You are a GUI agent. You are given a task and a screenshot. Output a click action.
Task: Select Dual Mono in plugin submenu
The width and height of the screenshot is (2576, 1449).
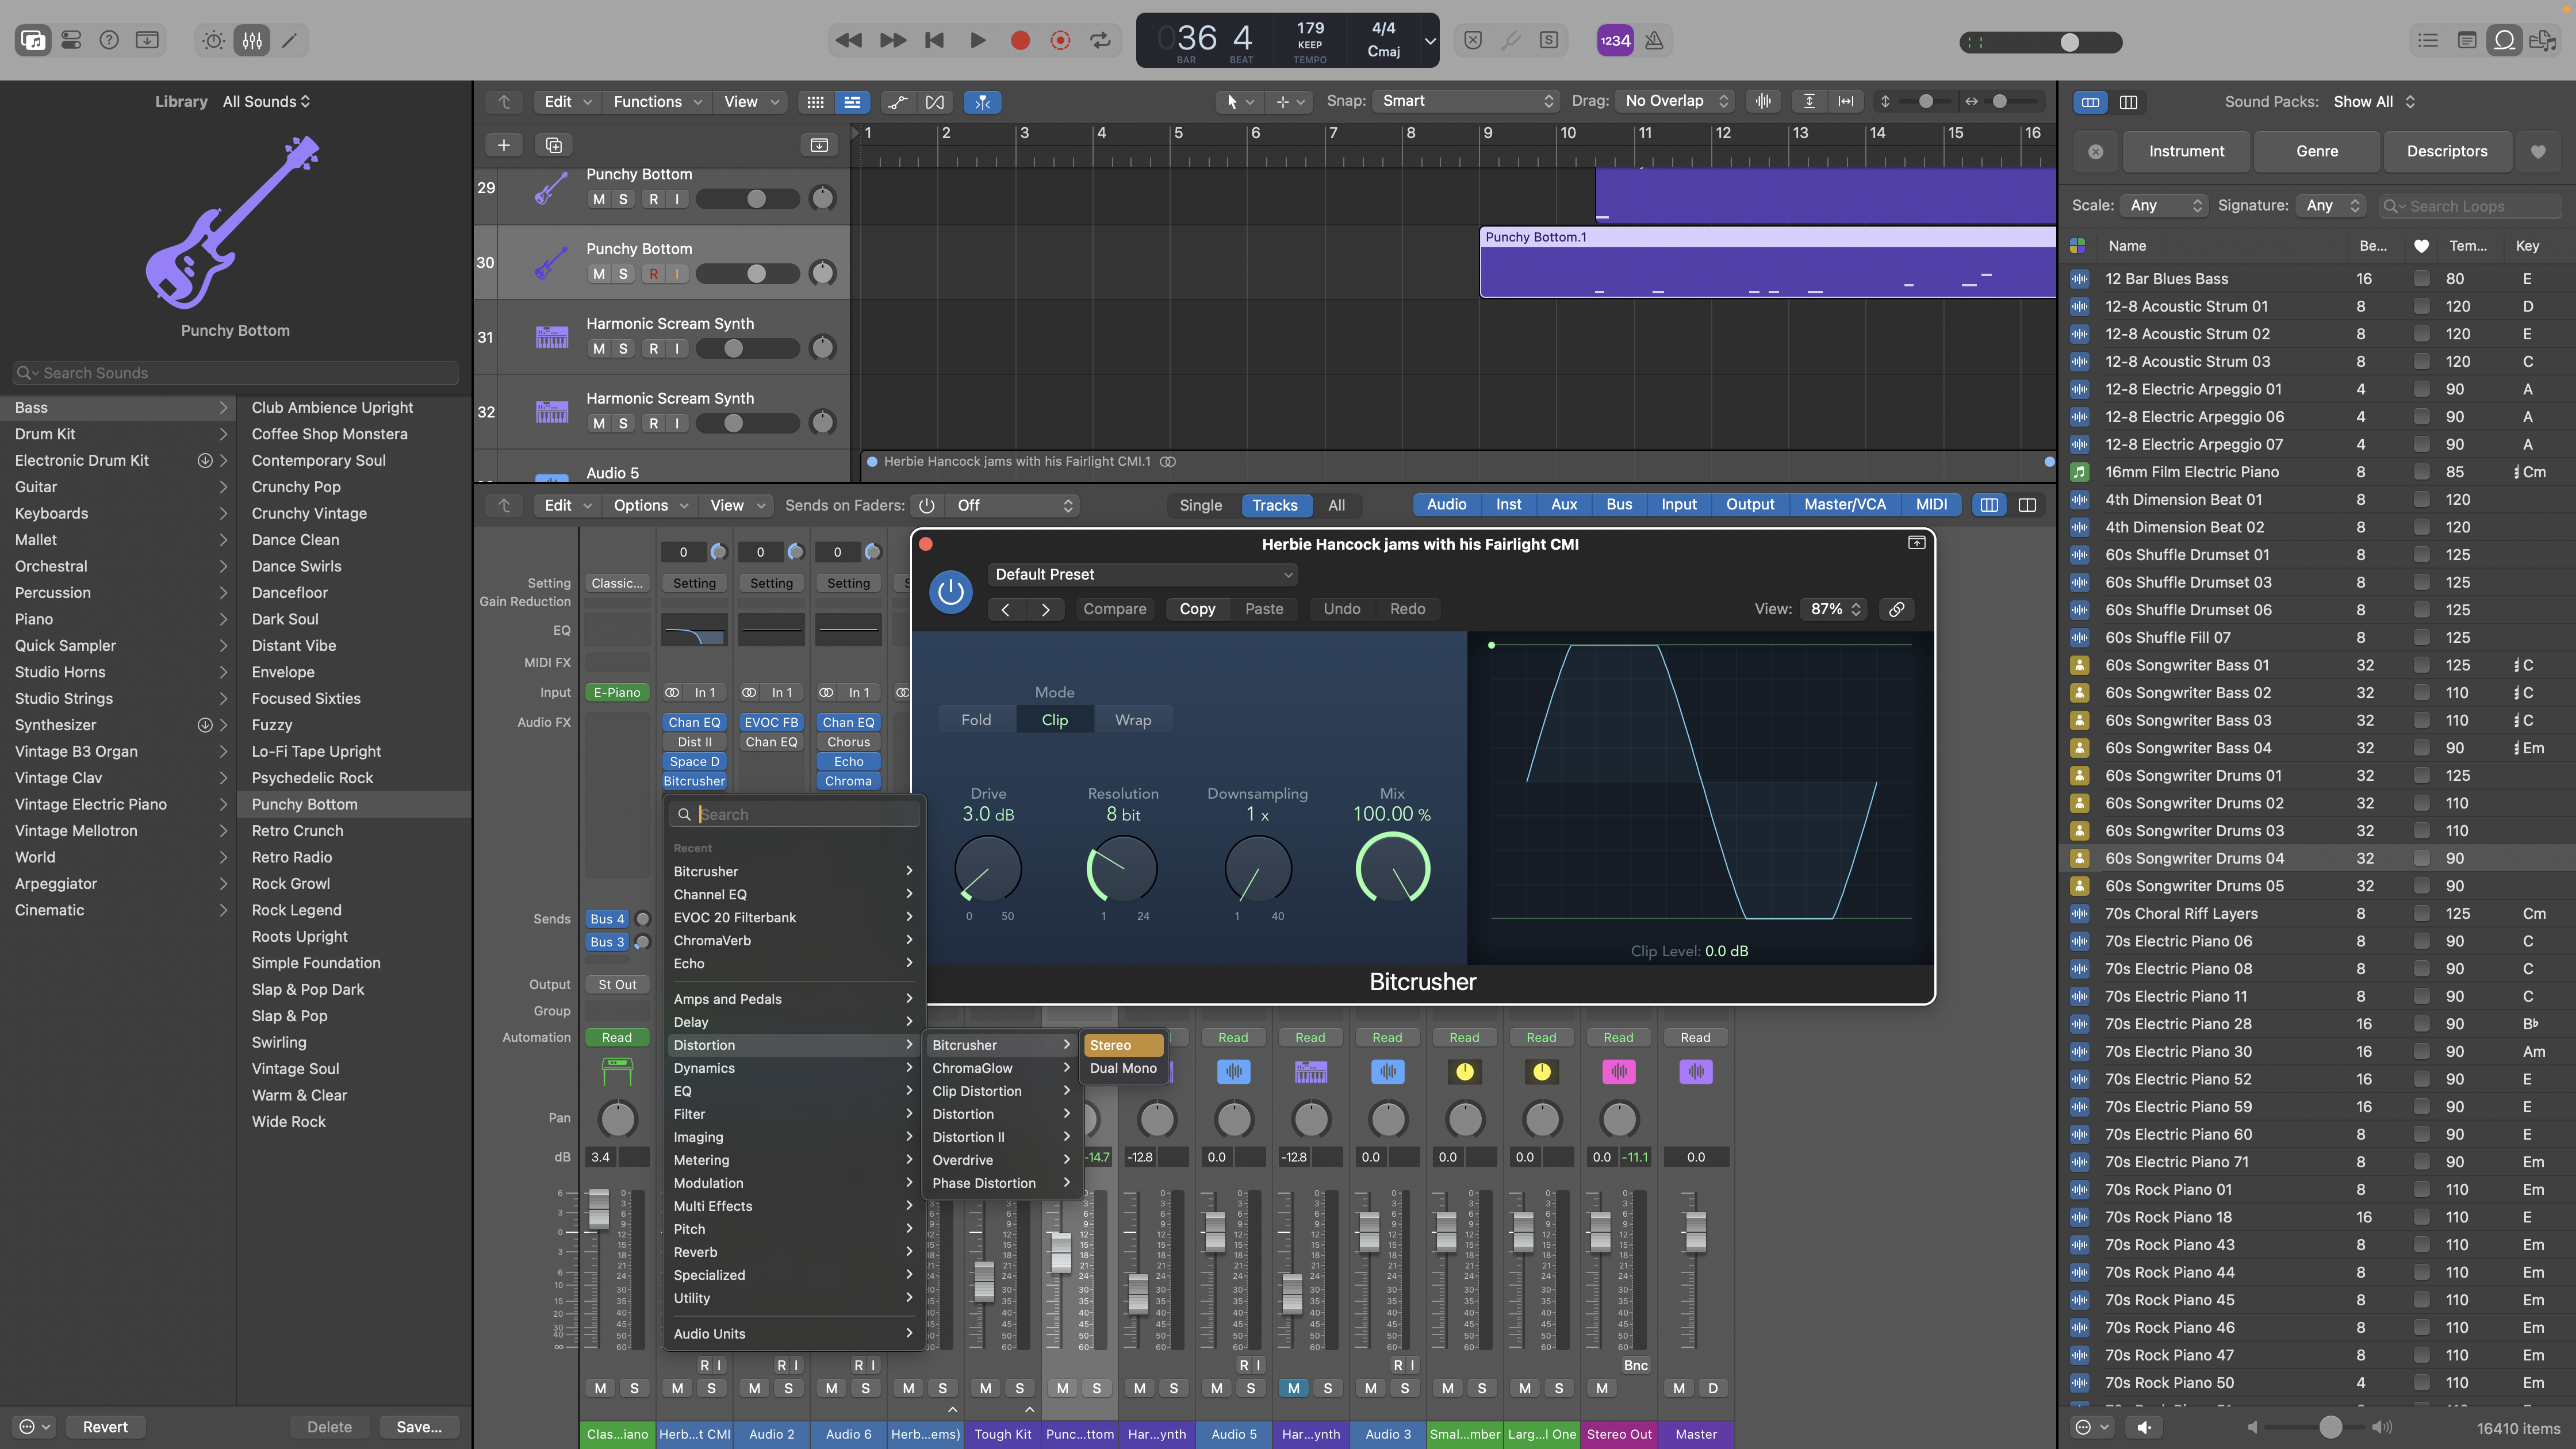coord(1122,1068)
